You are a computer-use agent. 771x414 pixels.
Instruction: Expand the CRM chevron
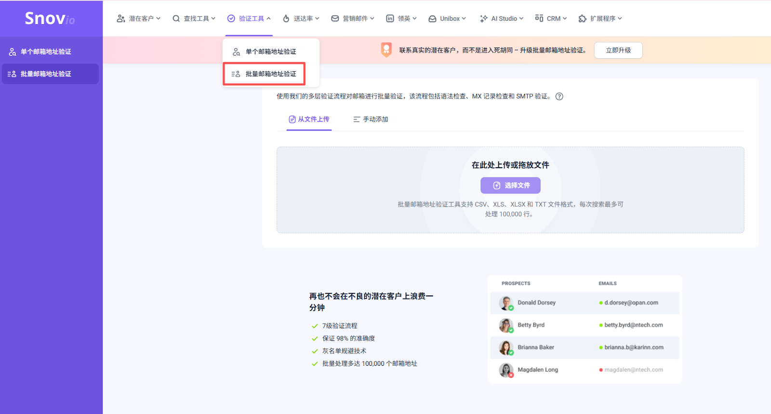(565, 18)
